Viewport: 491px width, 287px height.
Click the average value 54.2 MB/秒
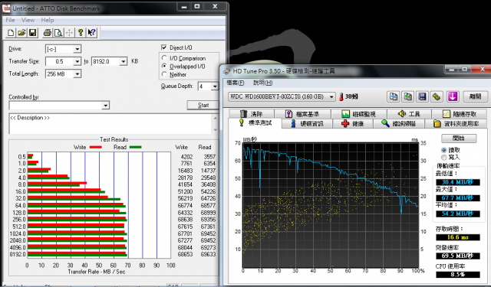[457, 214]
